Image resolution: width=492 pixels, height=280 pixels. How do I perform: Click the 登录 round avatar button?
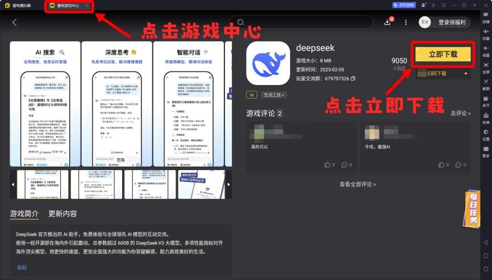point(424,22)
